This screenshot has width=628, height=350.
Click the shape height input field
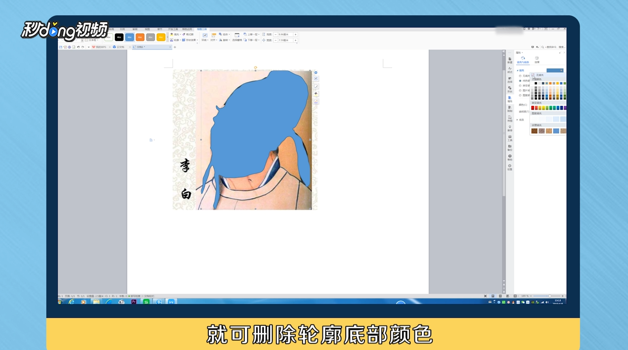285,35
